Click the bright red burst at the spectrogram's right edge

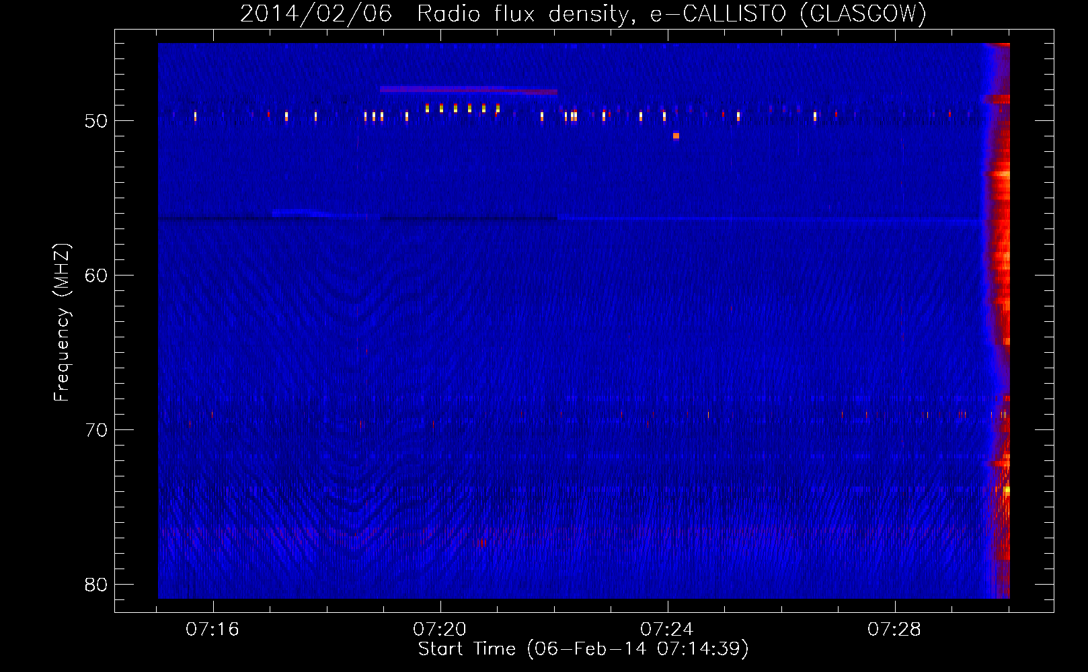click(999, 321)
